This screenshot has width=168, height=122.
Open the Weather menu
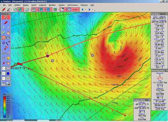(x=52, y=5)
